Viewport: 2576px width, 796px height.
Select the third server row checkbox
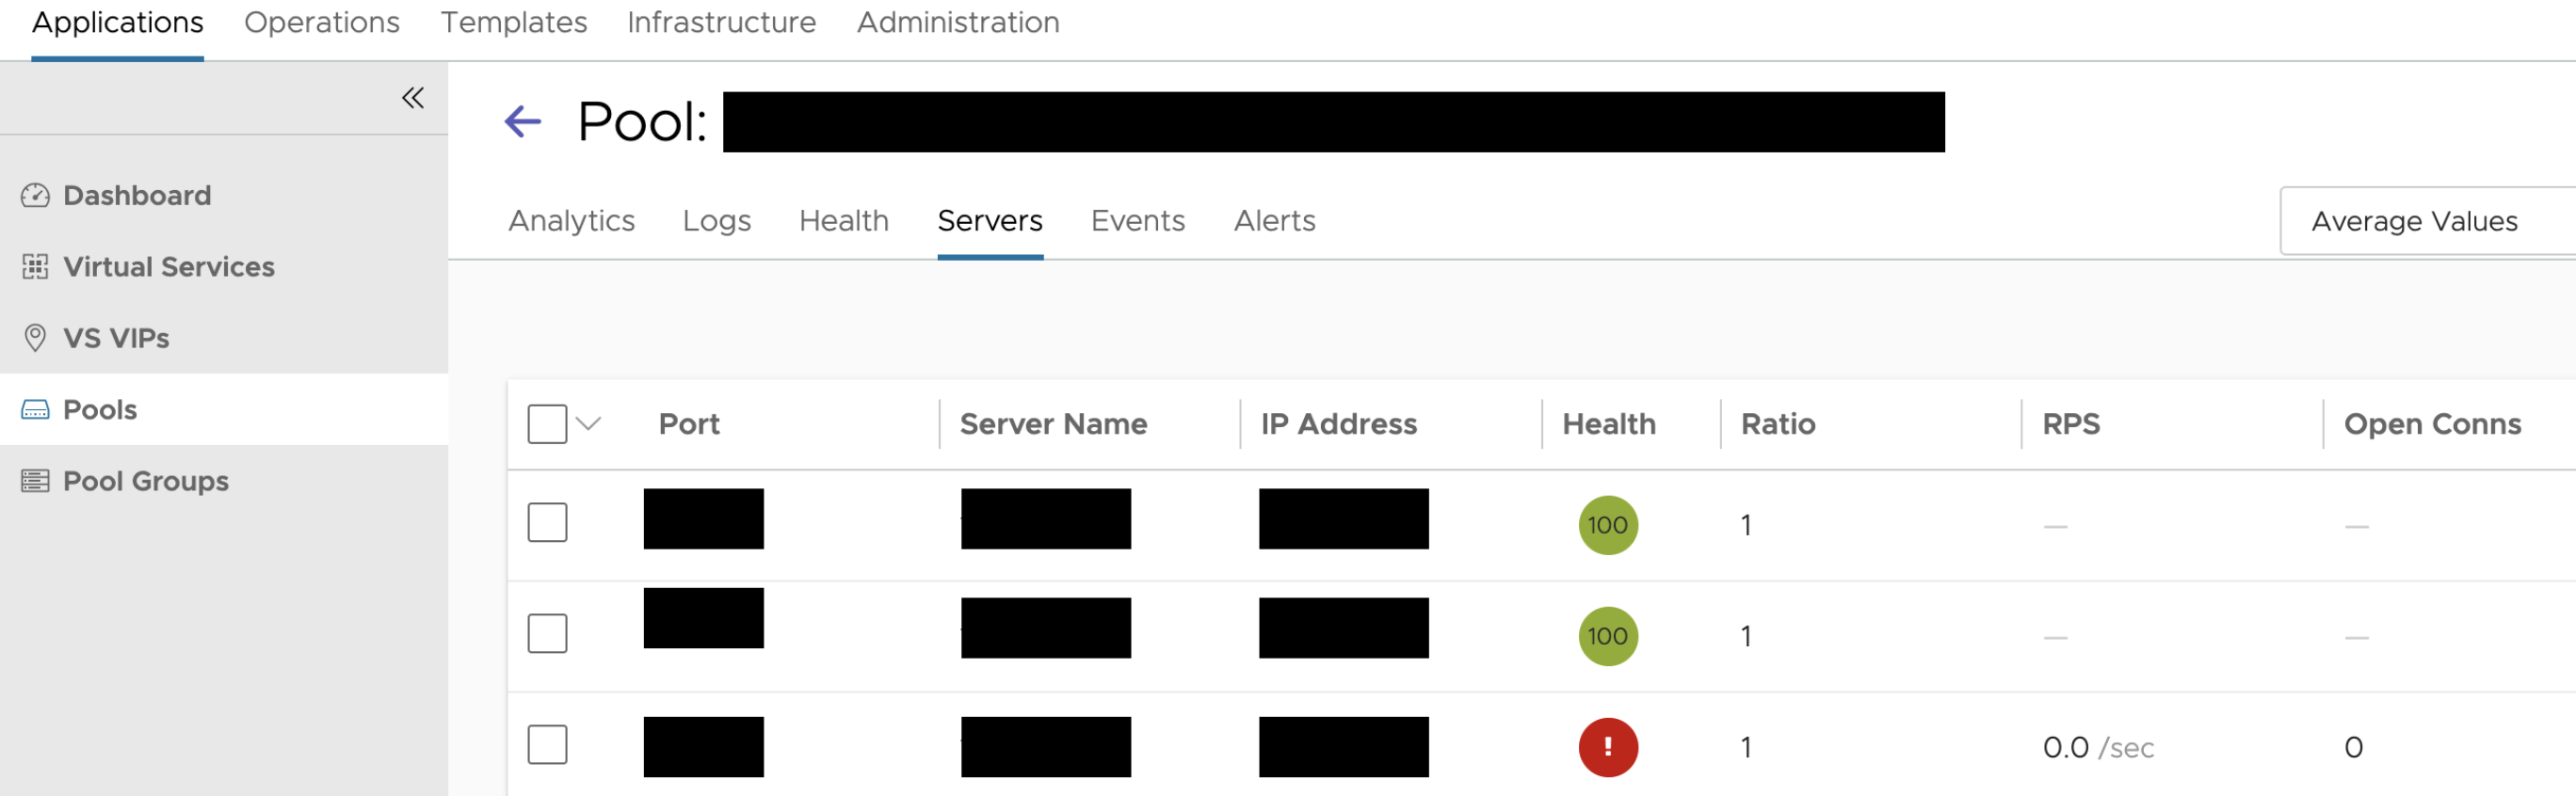pos(547,744)
